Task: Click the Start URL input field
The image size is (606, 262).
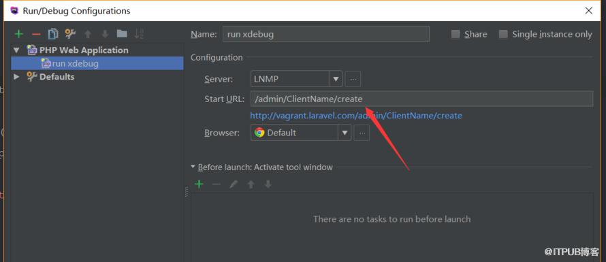Action: 421,99
